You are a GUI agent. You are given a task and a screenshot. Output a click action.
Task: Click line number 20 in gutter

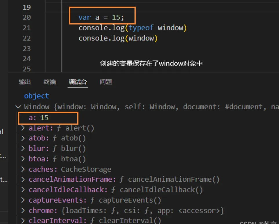click(x=27, y=17)
